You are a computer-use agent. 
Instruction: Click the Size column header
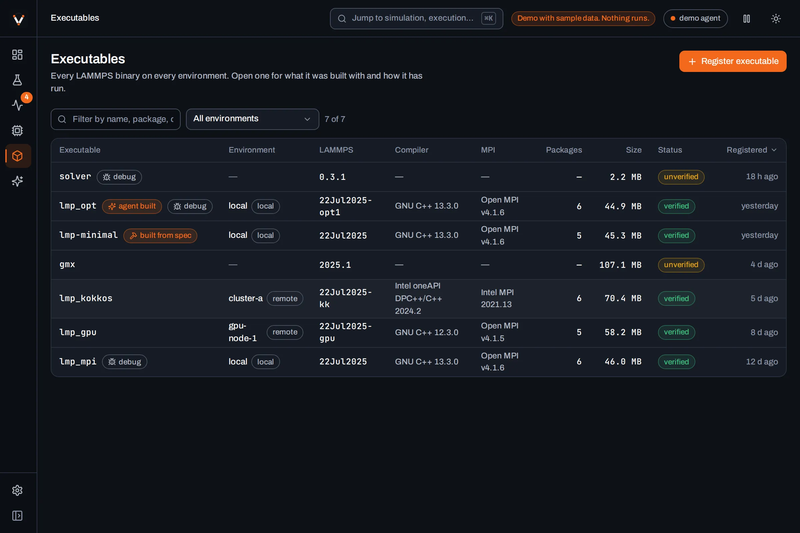click(634, 150)
